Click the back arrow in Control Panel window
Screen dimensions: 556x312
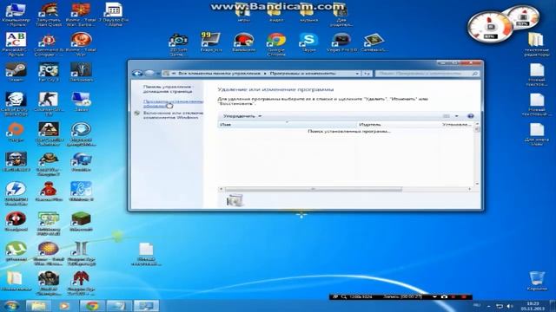[x=137, y=73]
